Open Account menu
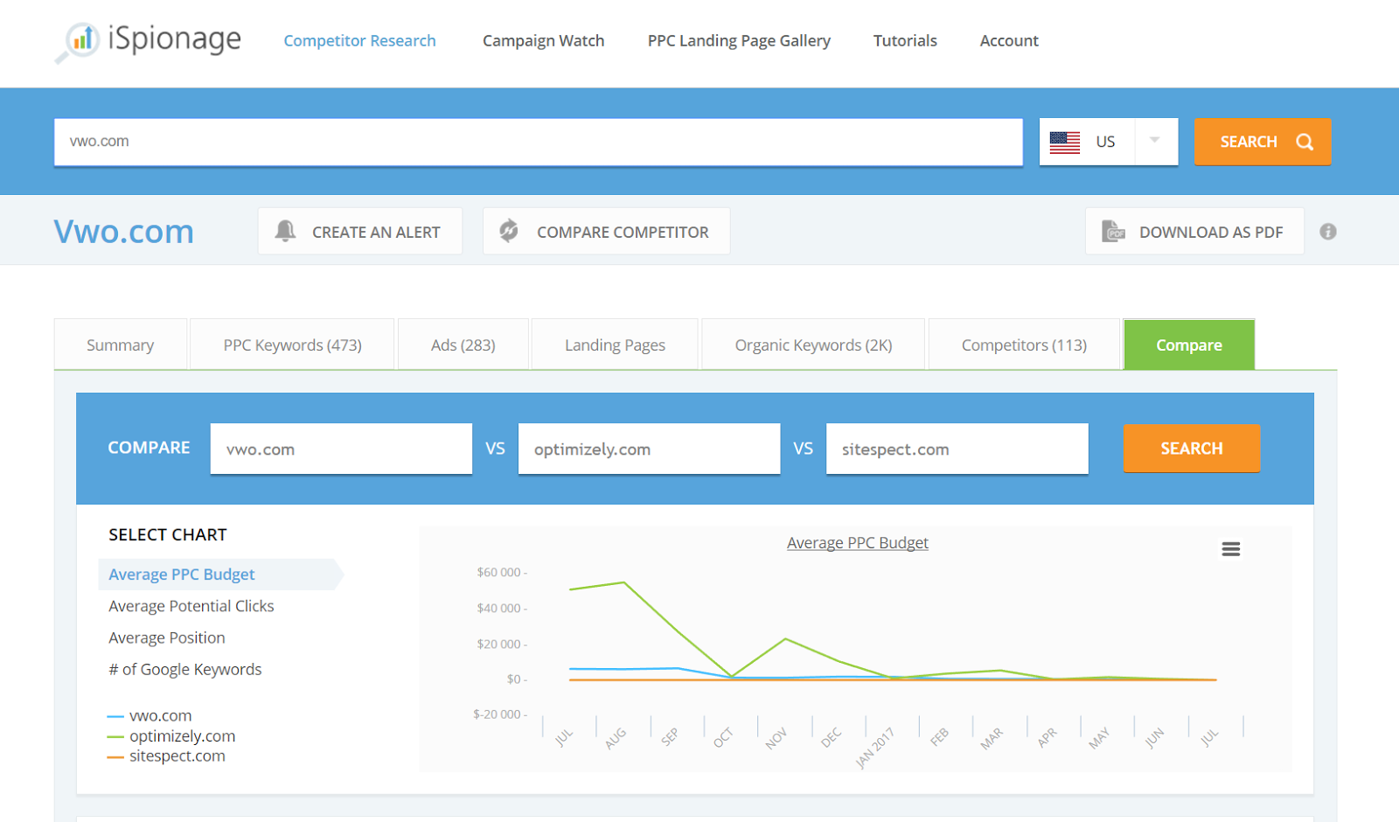Image resolution: width=1399 pixels, height=822 pixels. coord(1009,41)
